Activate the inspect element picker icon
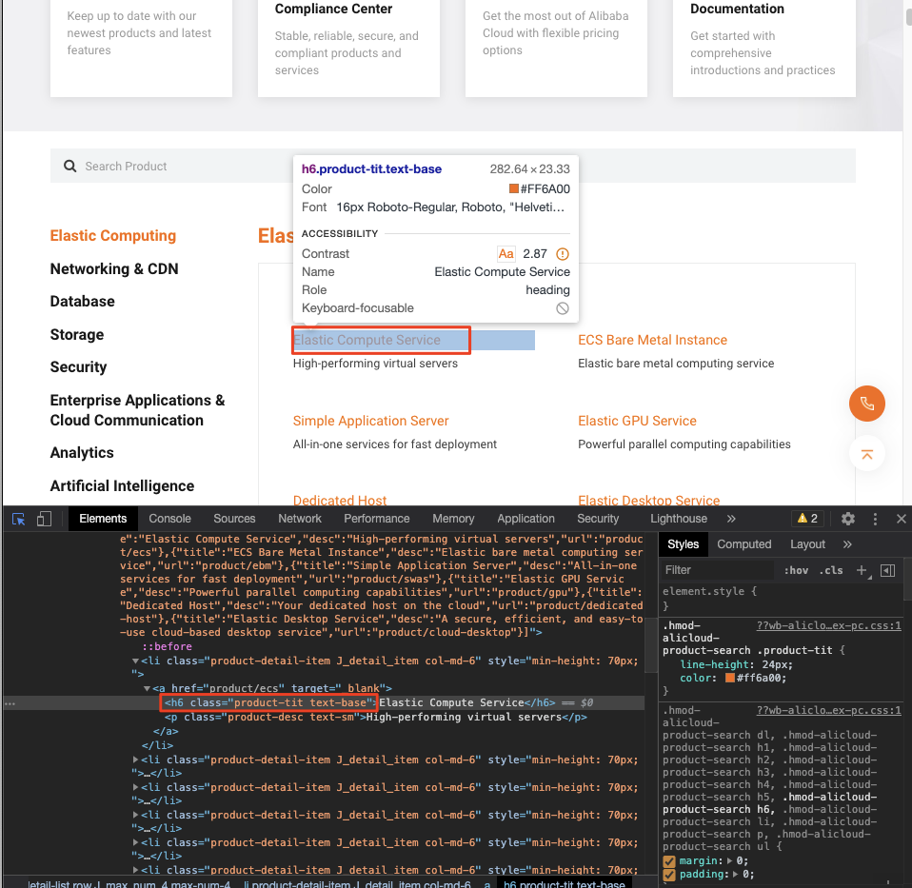This screenshot has height=888, width=912. coord(19,519)
